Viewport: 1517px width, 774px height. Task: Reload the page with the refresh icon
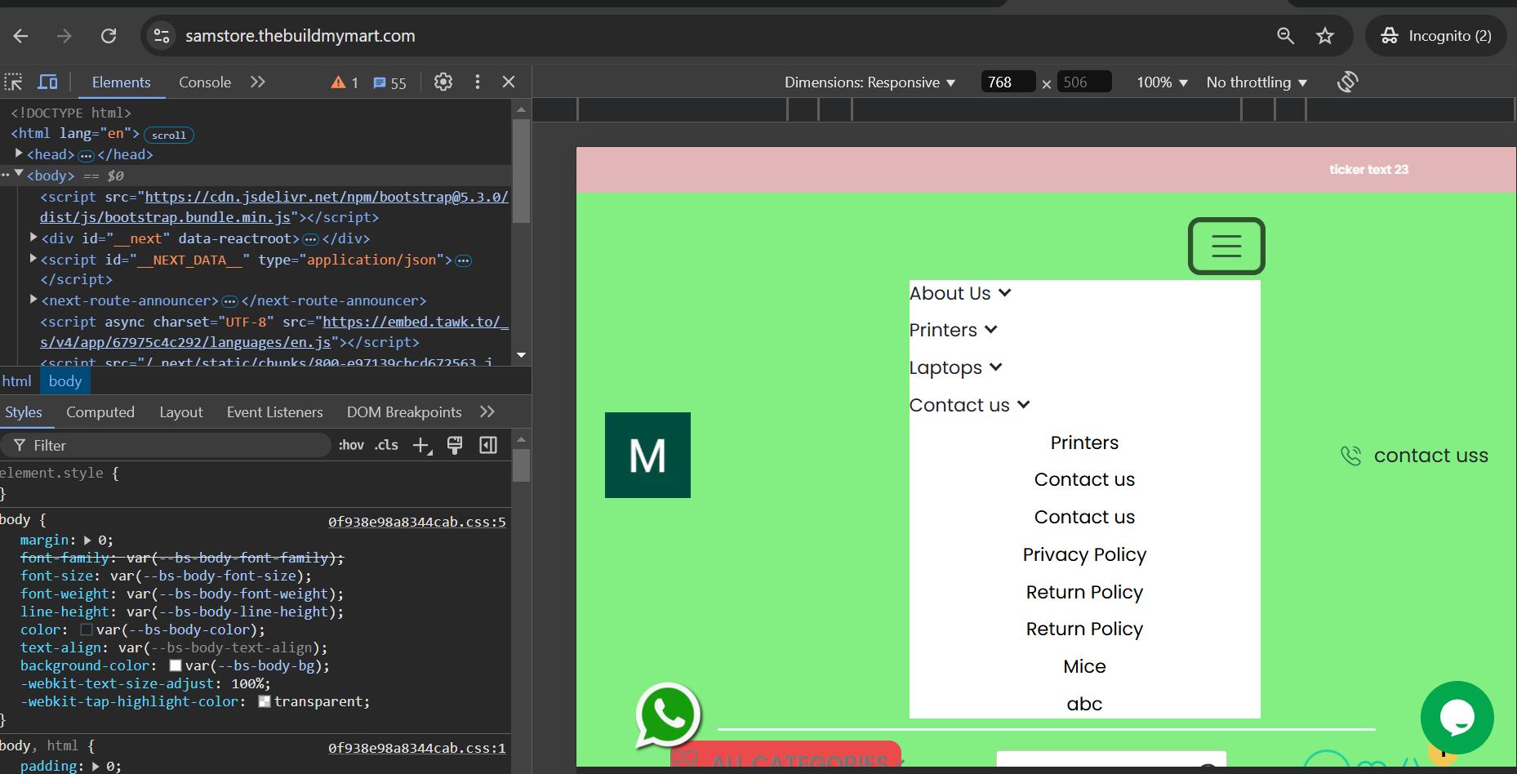(x=109, y=36)
